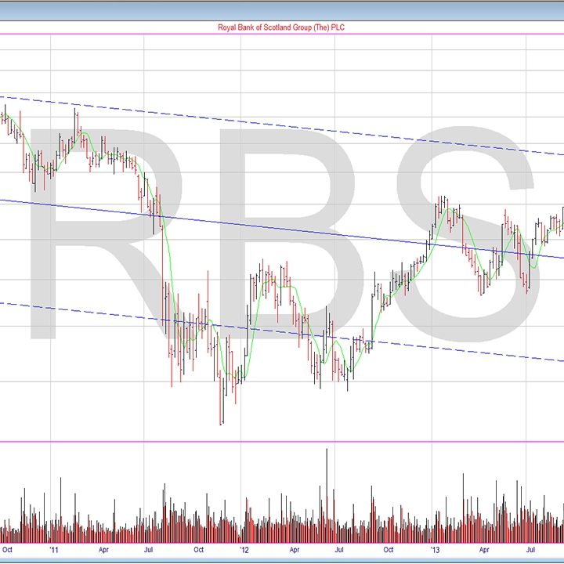Click the large grey B watermark letter
The image size is (564, 564).
258,157
